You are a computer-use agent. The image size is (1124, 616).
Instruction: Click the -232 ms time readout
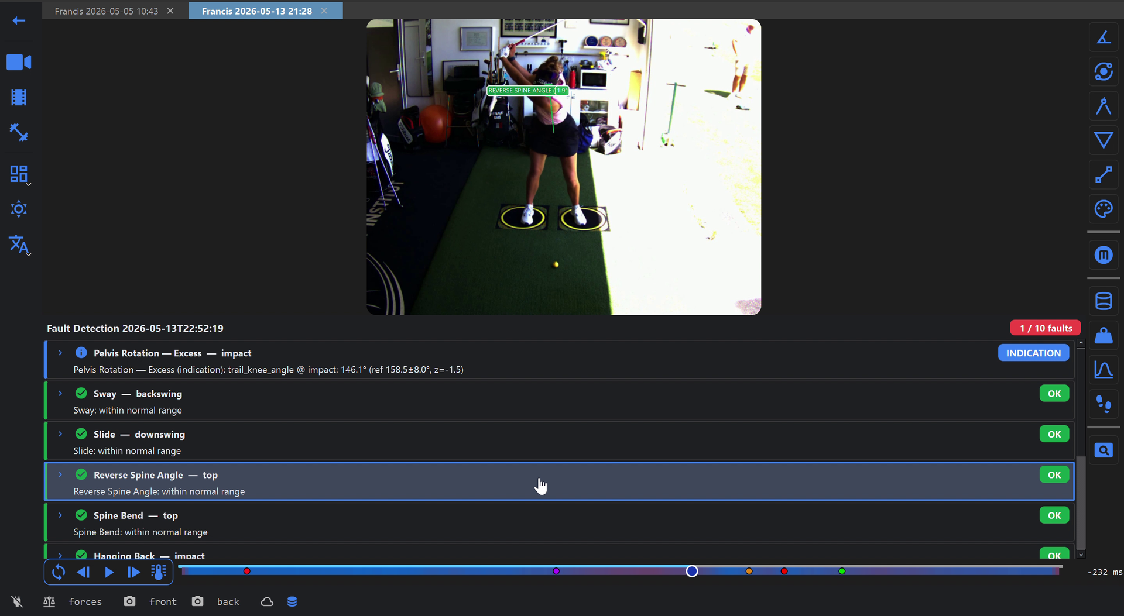point(1105,572)
